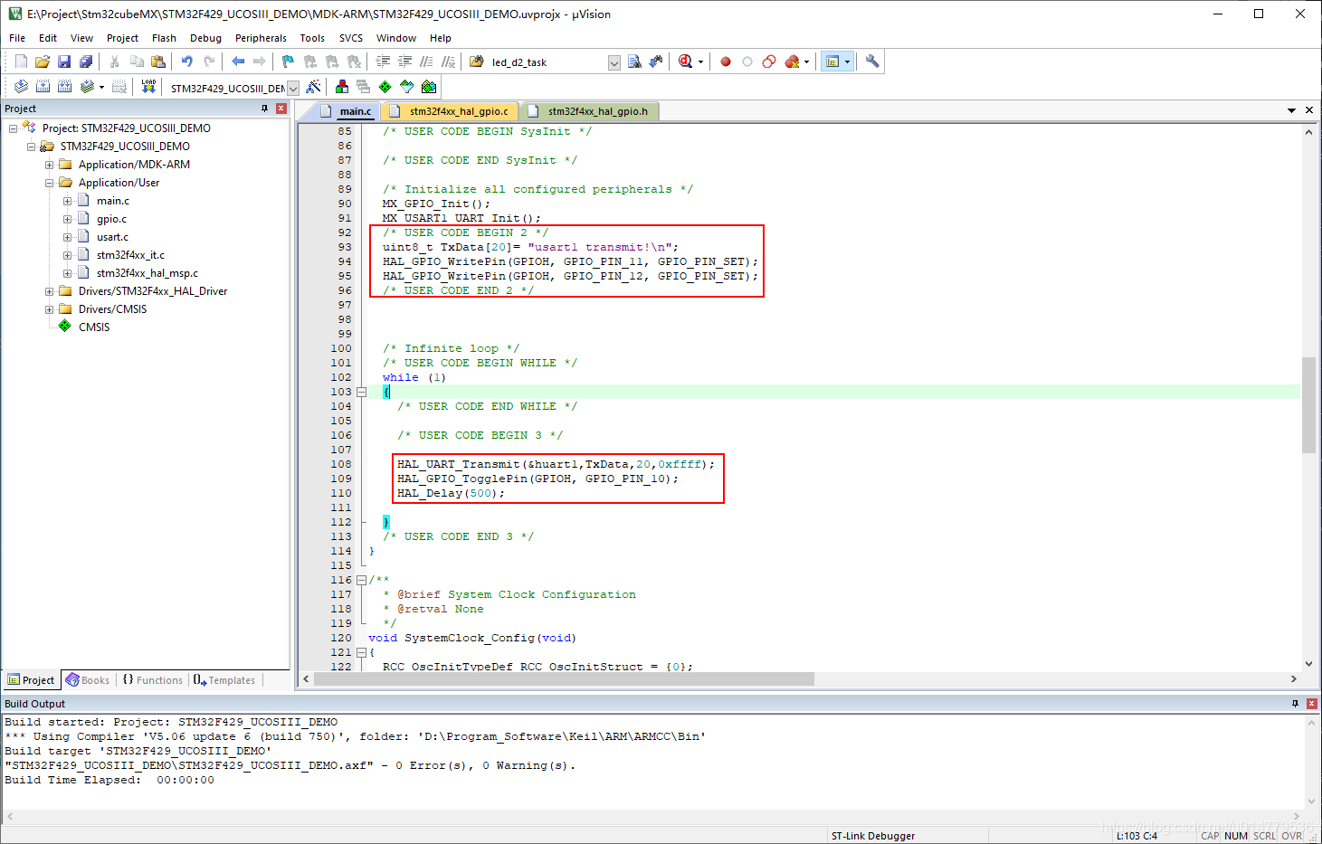Collapse the comment fold at line 116
Image resolution: width=1322 pixels, height=844 pixels.
point(361,580)
